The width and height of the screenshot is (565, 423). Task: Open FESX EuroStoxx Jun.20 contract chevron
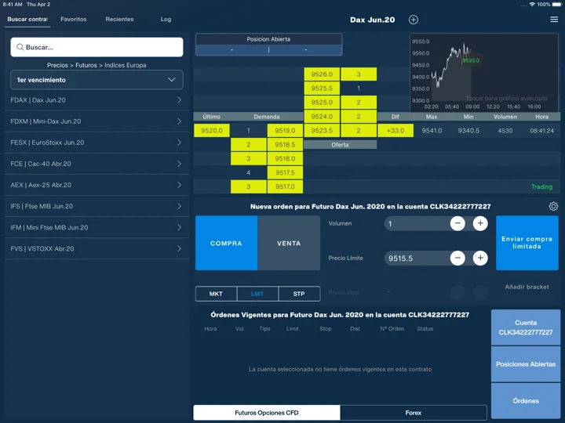click(179, 143)
